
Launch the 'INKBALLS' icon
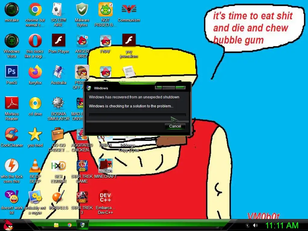tap(58, 197)
